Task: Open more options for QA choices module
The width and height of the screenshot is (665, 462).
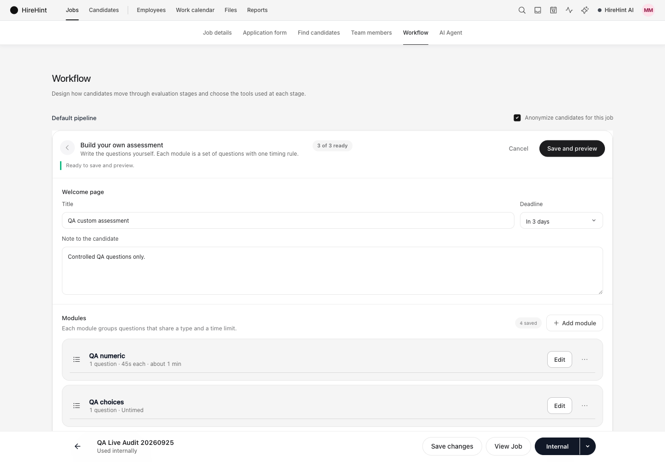Action: pyautogui.click(x=585, y=406)
